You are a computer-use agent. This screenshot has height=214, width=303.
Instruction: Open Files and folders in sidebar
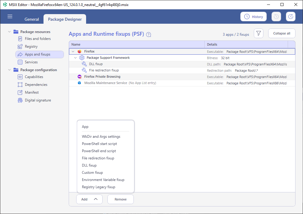point(38,39)
